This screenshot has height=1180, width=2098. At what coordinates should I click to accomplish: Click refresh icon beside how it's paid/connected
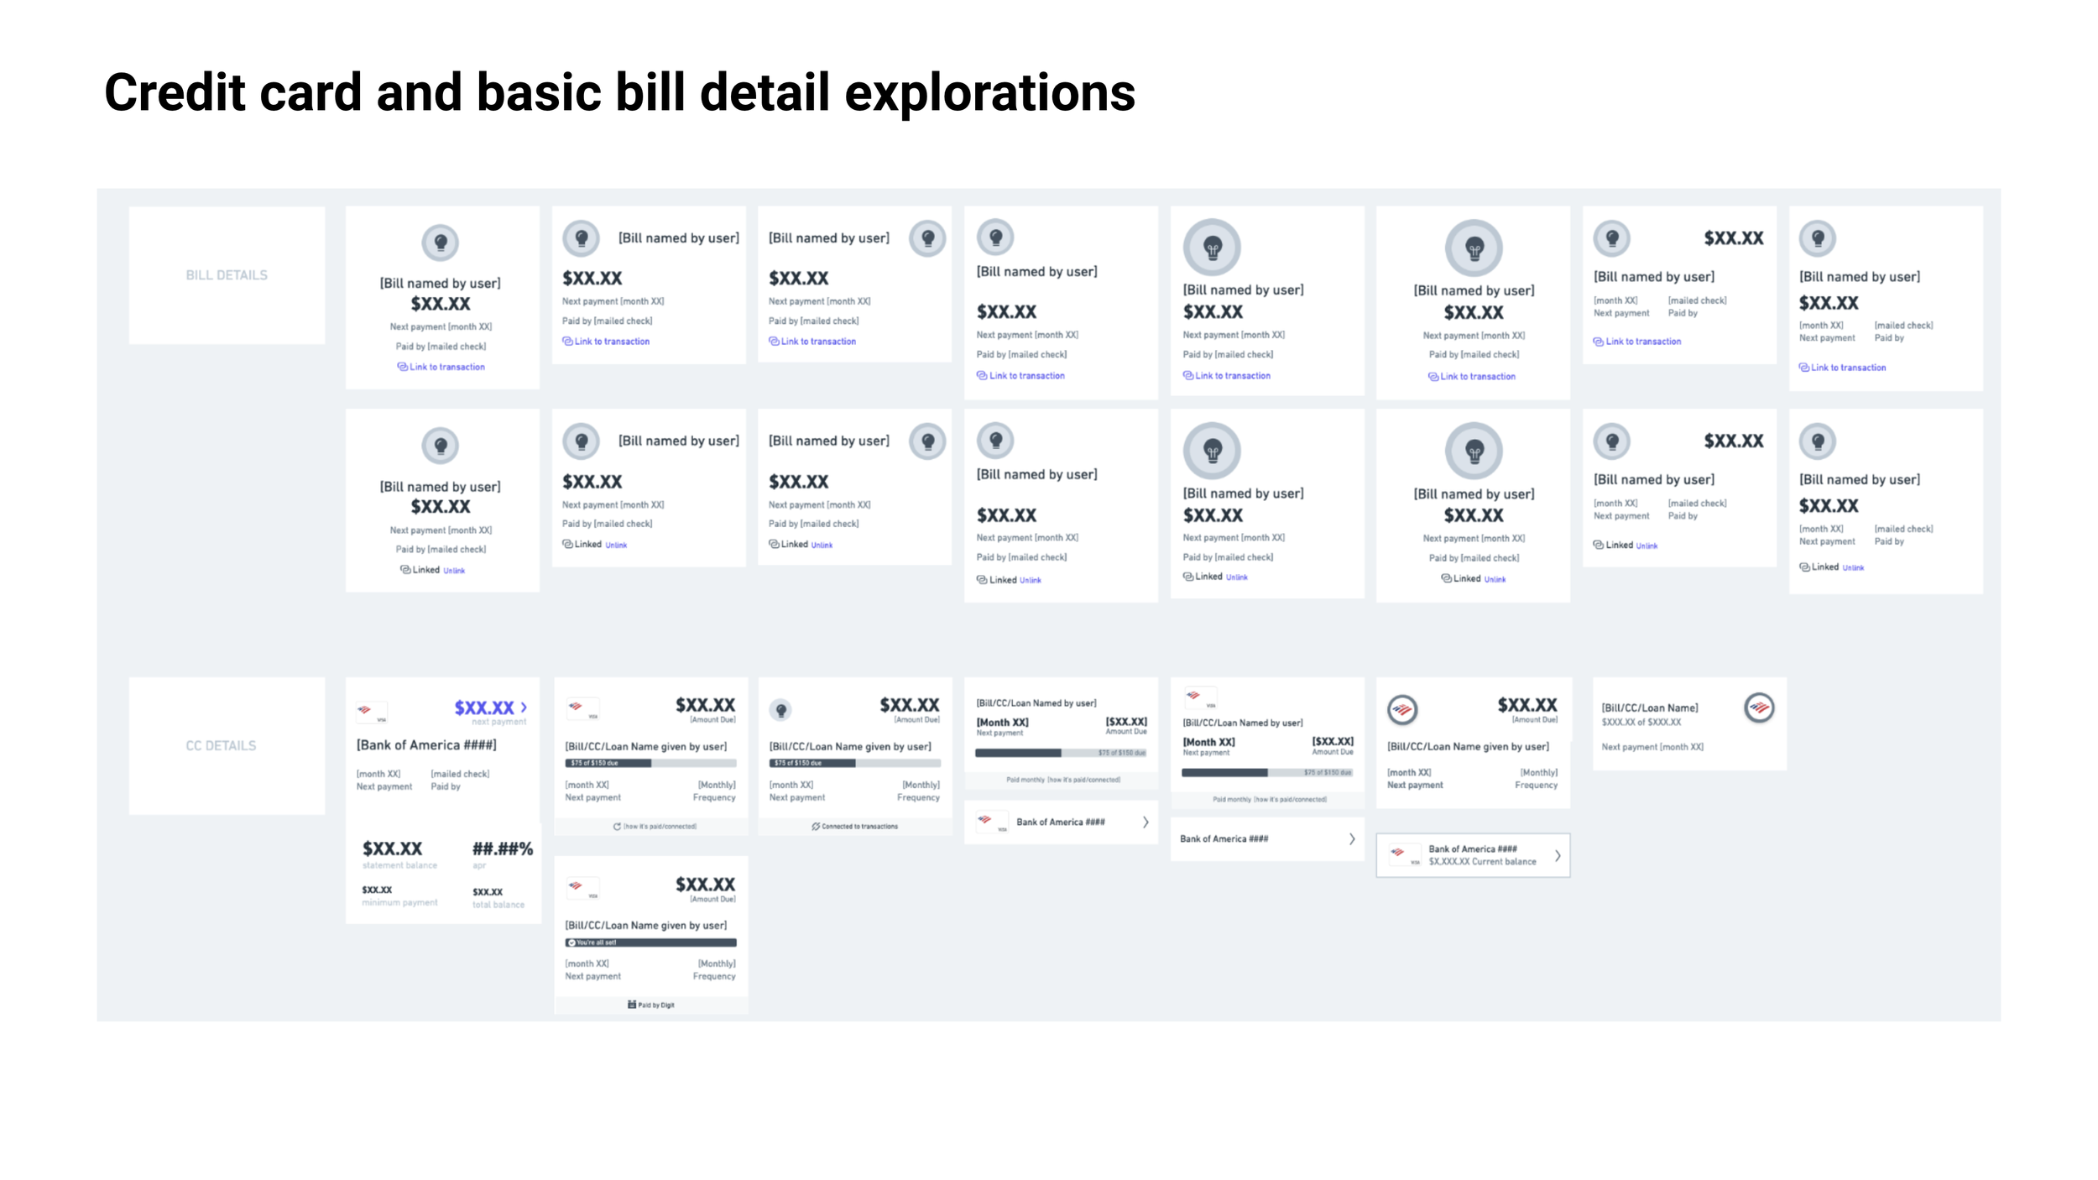[x=617, y=827]
